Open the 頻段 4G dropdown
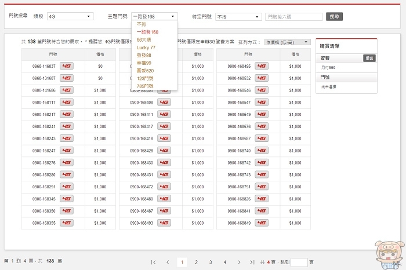 [x=70, y=17]
